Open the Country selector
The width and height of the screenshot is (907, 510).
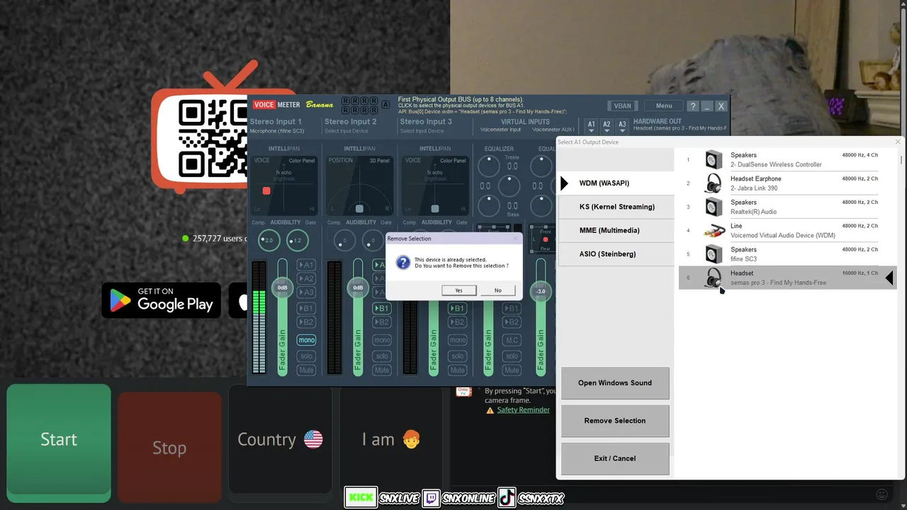coord(280,440)
